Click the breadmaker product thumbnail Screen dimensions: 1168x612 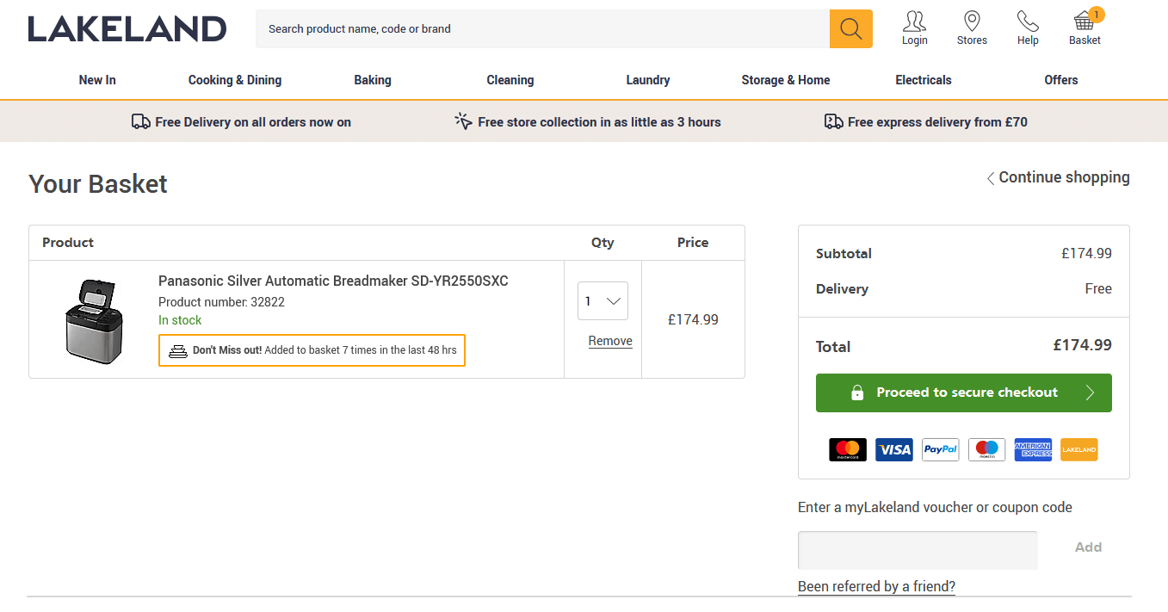pyautogui.click(x=93, y=319)
